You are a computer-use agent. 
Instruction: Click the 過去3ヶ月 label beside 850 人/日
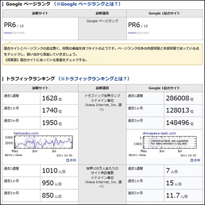click(x=12, y=193)
